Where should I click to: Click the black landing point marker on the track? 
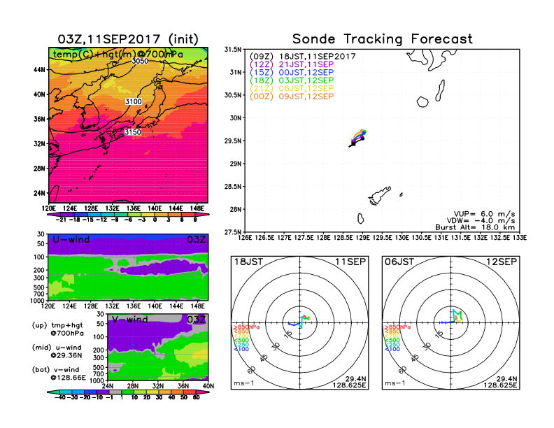pos(362,138)
